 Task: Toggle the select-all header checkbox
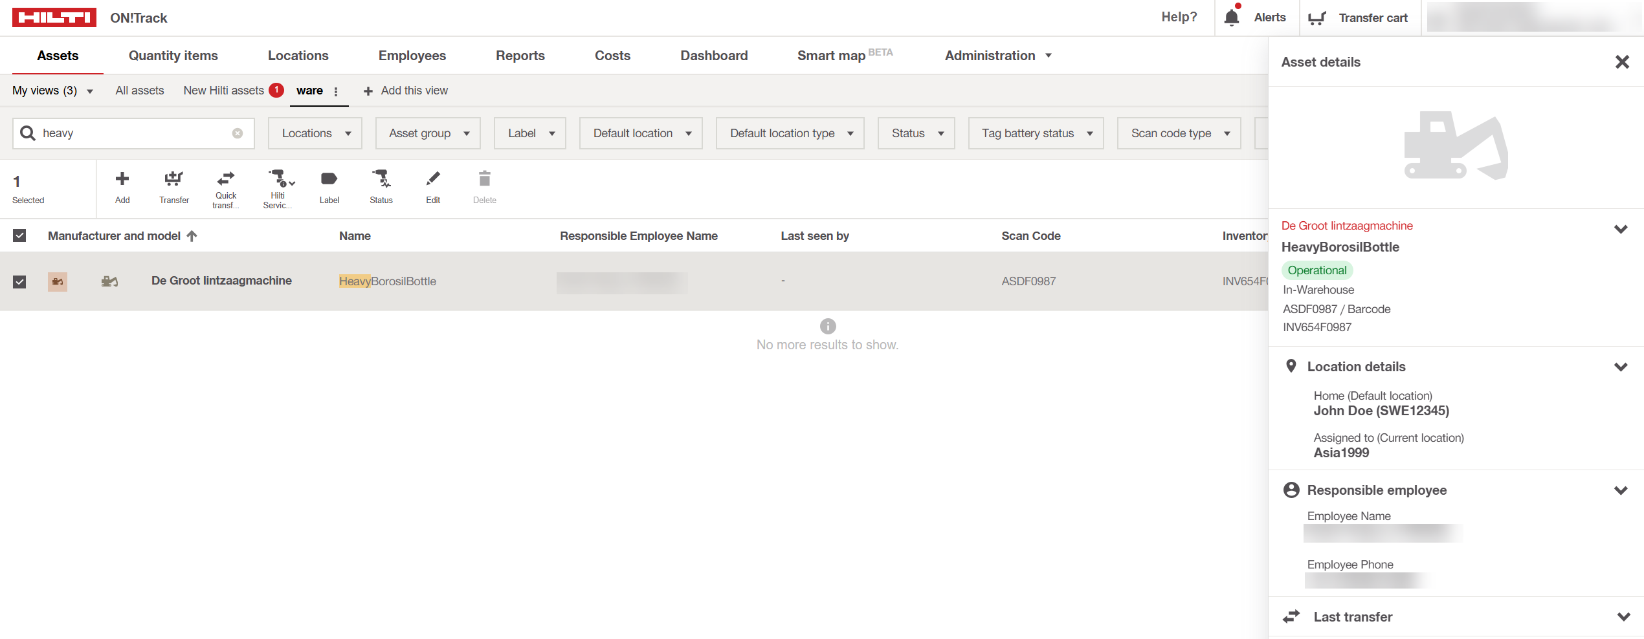(x=19, y=236)
